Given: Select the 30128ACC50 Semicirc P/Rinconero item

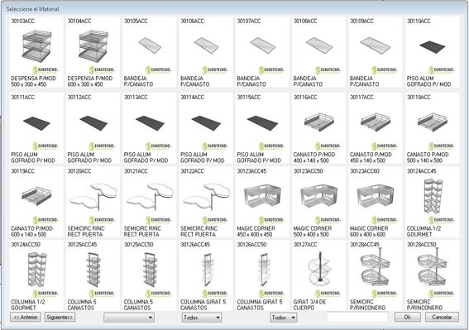Looking at the screenshot, I should tap(433, 275).
